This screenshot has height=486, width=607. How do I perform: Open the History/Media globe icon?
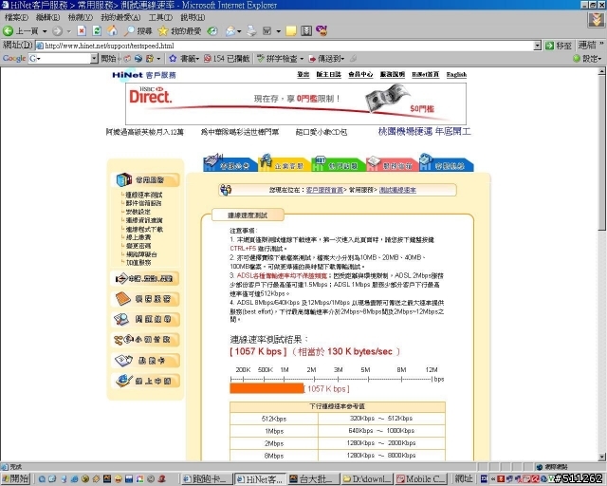[x=212, y=31]
